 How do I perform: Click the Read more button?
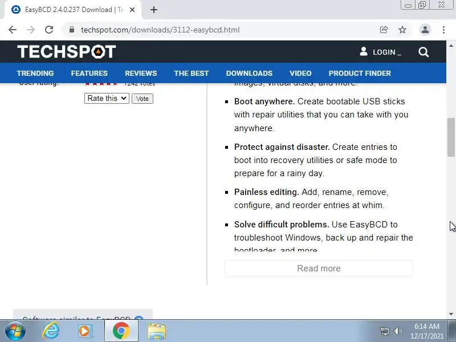pos(319,268)
